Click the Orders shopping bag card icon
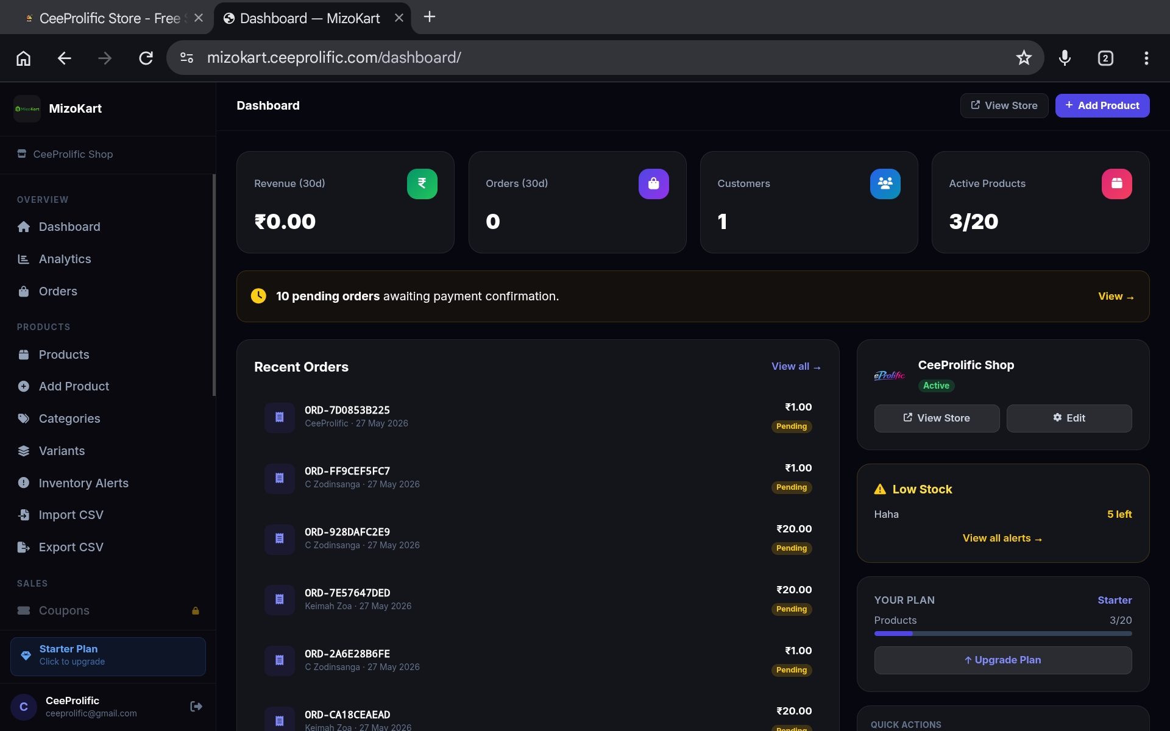Image resolution: width=1170 pixels, height=731 pixels. [x=653, y=183]
